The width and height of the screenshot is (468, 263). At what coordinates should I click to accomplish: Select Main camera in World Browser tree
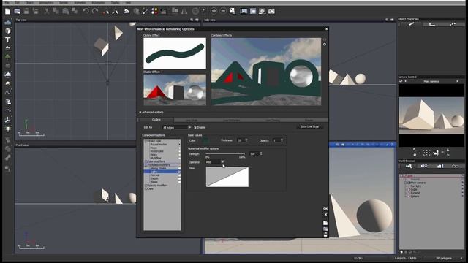[418, 183]
